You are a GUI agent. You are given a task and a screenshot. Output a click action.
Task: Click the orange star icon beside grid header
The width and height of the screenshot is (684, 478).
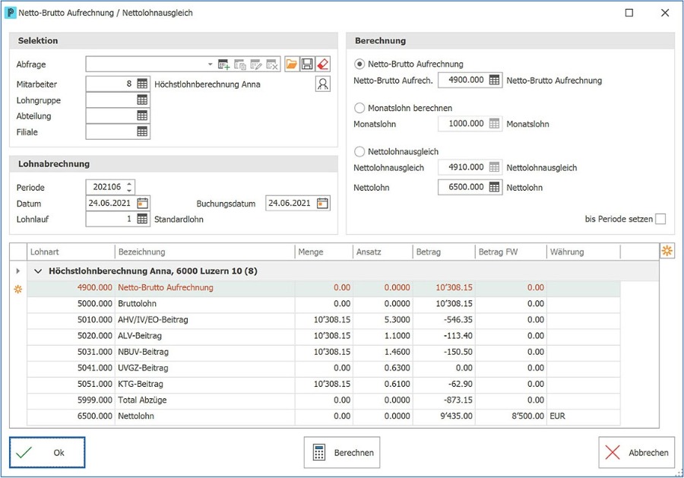(x=667, y=251)
